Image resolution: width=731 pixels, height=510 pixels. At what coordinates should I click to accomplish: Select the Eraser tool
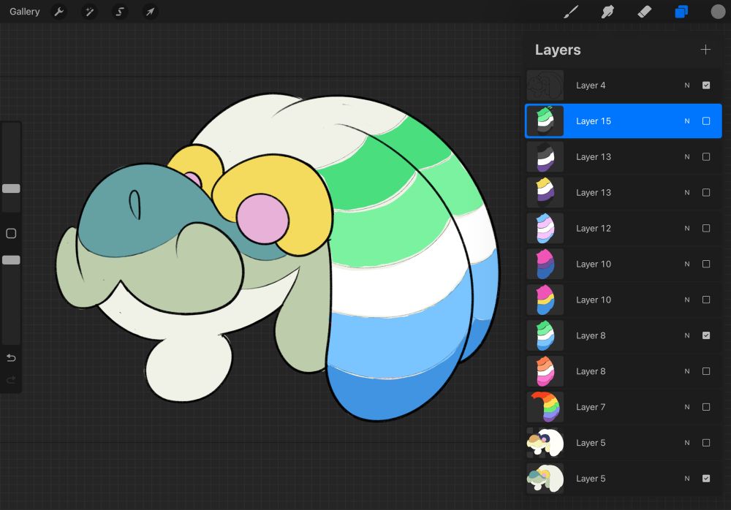[x=644, y=12]
